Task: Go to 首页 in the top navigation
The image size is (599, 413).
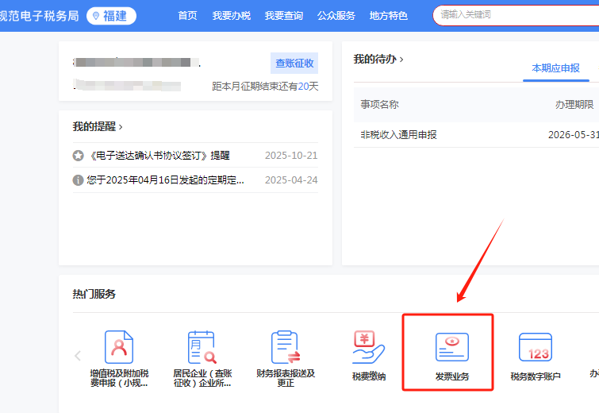Action: coord(187,16)
